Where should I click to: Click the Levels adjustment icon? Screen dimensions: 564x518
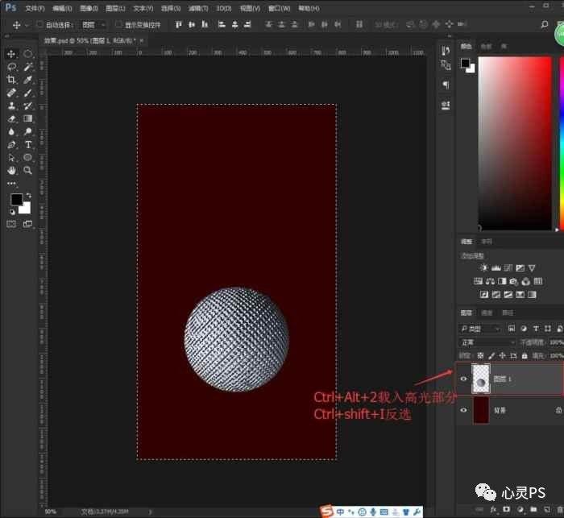point(496,267)
